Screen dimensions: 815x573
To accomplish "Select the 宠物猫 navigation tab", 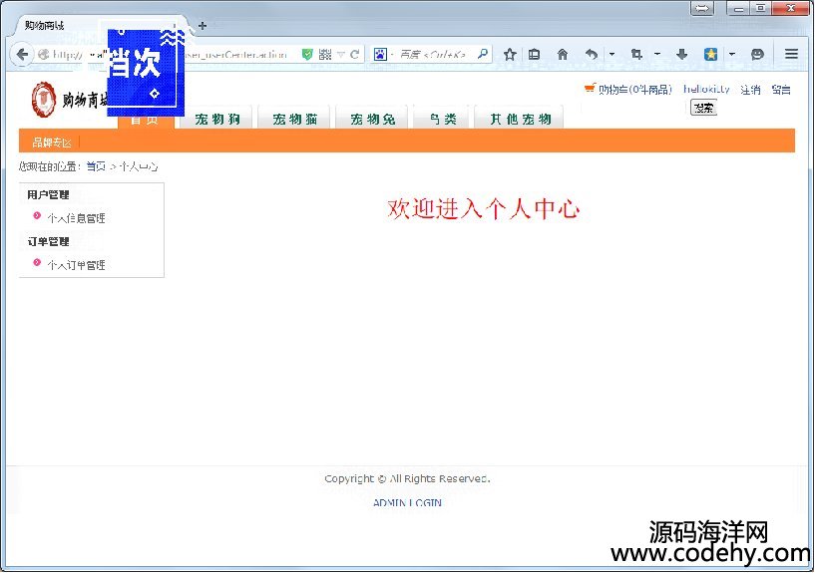I will 295,119.
